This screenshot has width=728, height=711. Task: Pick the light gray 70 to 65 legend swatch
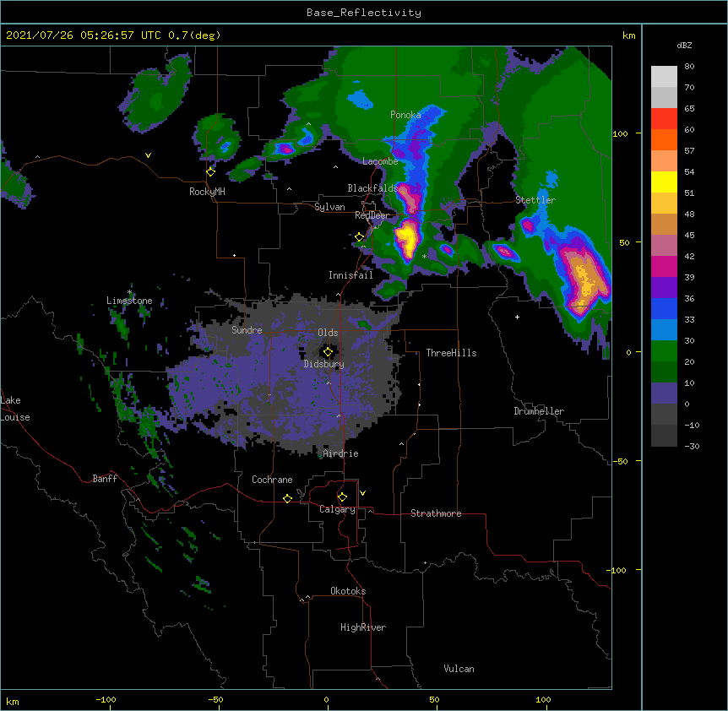(x=664, y=97)
